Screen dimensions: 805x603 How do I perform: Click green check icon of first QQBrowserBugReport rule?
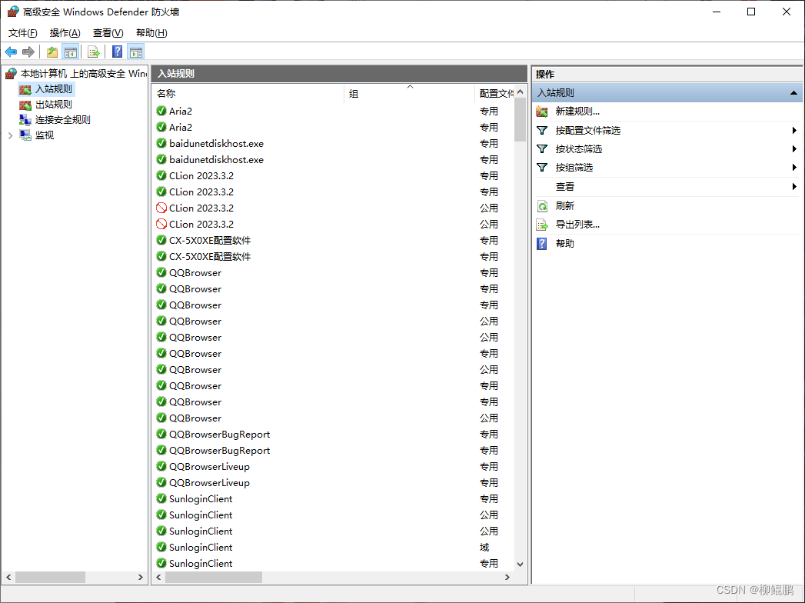pyautogui.click(x=161, y=434)
